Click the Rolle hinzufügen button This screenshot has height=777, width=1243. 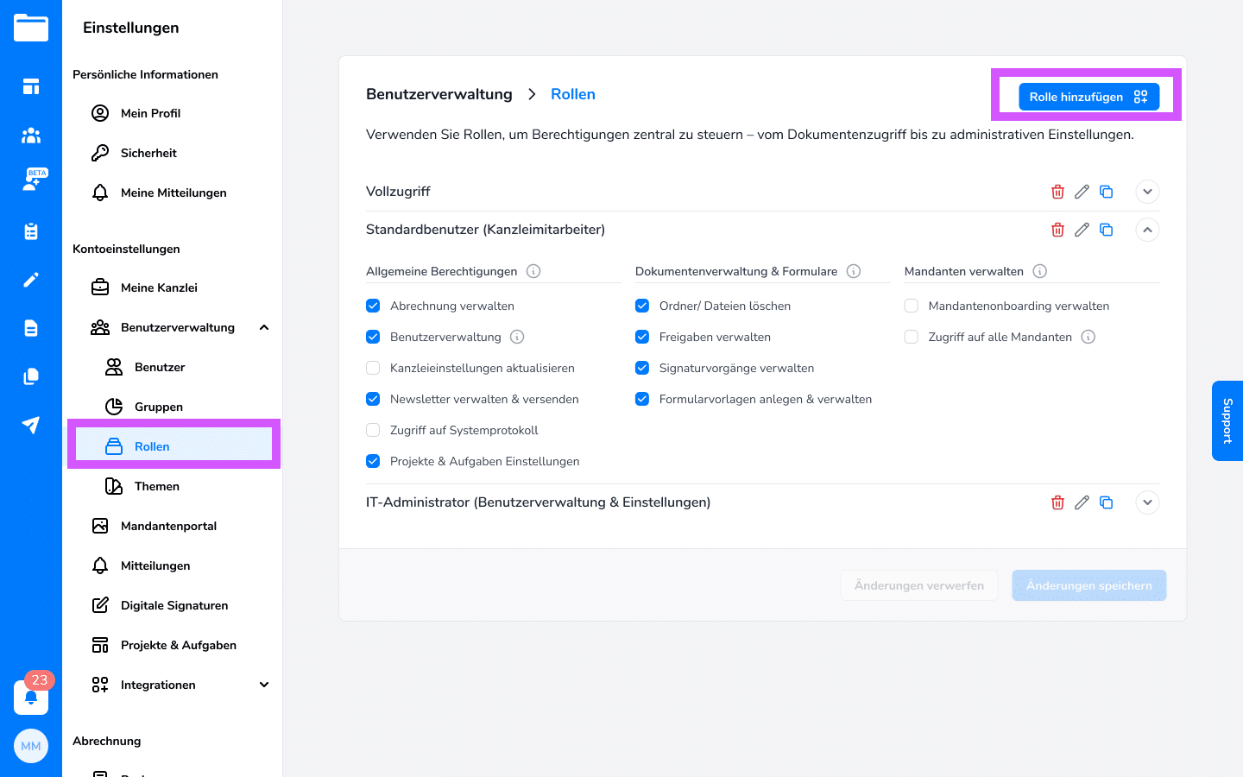1088,97
